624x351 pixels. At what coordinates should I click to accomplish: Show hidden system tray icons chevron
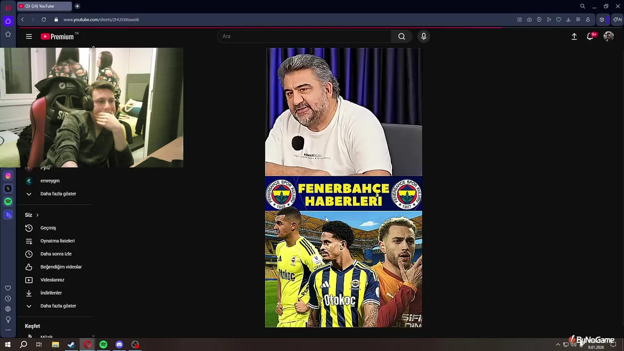pos(558,345)
